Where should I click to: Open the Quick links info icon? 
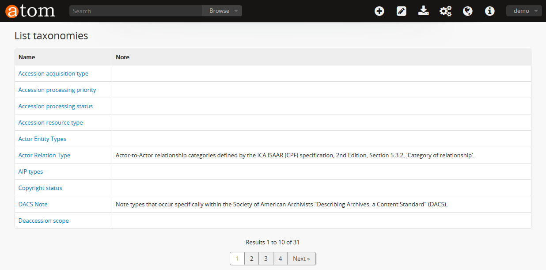[x=489, y=11]
